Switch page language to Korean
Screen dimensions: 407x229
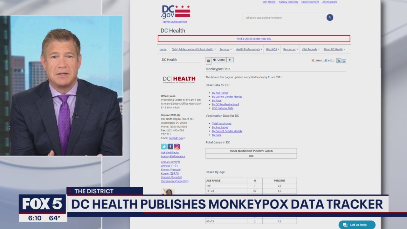click(170, 174)
